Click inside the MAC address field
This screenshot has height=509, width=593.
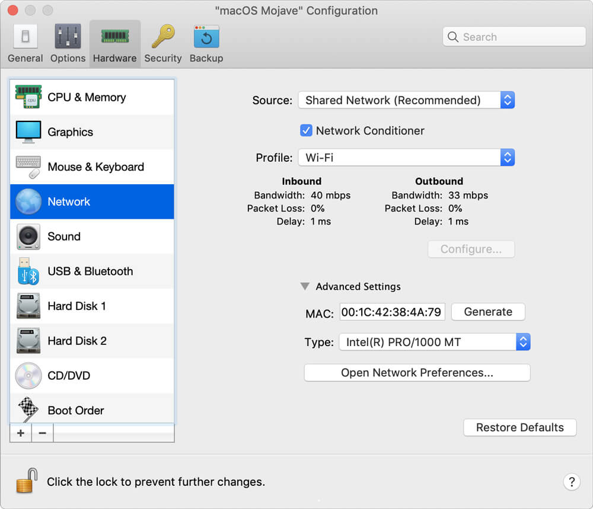point(391,312)
